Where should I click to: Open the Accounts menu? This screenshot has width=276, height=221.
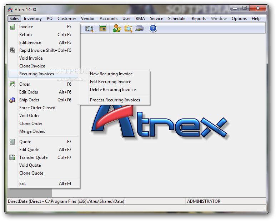click(x=109, y=19)
